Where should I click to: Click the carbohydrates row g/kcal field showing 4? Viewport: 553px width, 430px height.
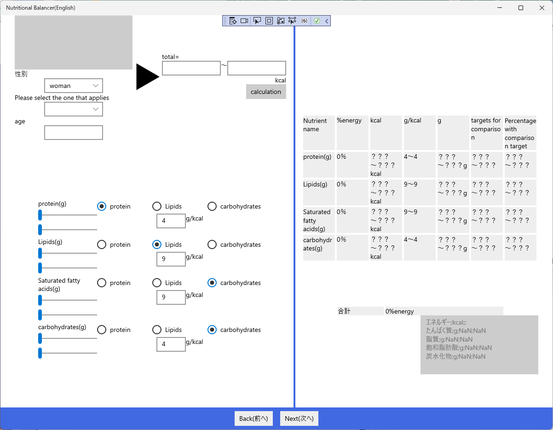pos(171,344)
